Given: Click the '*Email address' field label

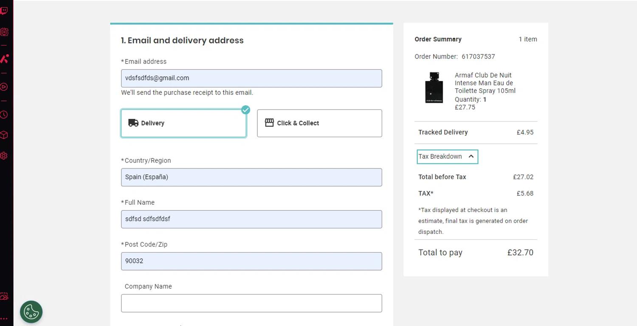Looking at the screenshot, I should coord(144,62).
